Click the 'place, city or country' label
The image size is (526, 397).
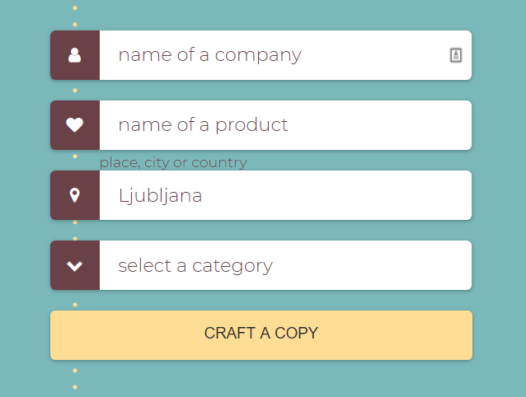pyautogui.click(x=173, y=162)
